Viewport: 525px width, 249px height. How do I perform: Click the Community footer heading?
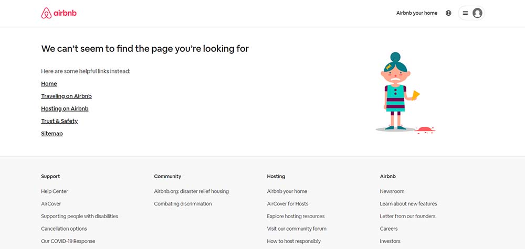point(167,176)
